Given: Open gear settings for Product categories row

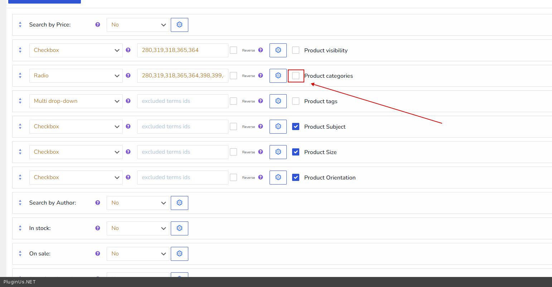Looking at the screenshot, I should point(278,76).
